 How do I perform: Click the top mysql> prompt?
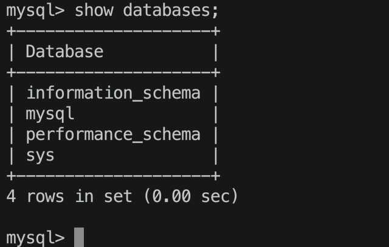pos(35,11)
